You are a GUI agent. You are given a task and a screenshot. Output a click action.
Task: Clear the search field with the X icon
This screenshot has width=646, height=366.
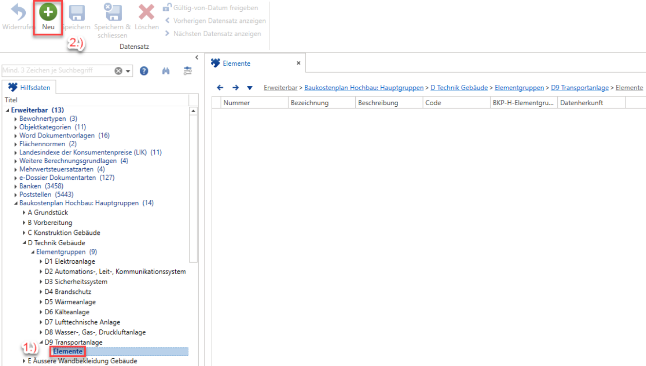118,71
